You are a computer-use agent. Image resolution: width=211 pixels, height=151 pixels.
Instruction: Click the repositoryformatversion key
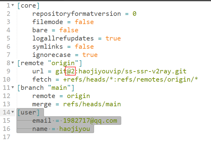(x=77, y=14)
